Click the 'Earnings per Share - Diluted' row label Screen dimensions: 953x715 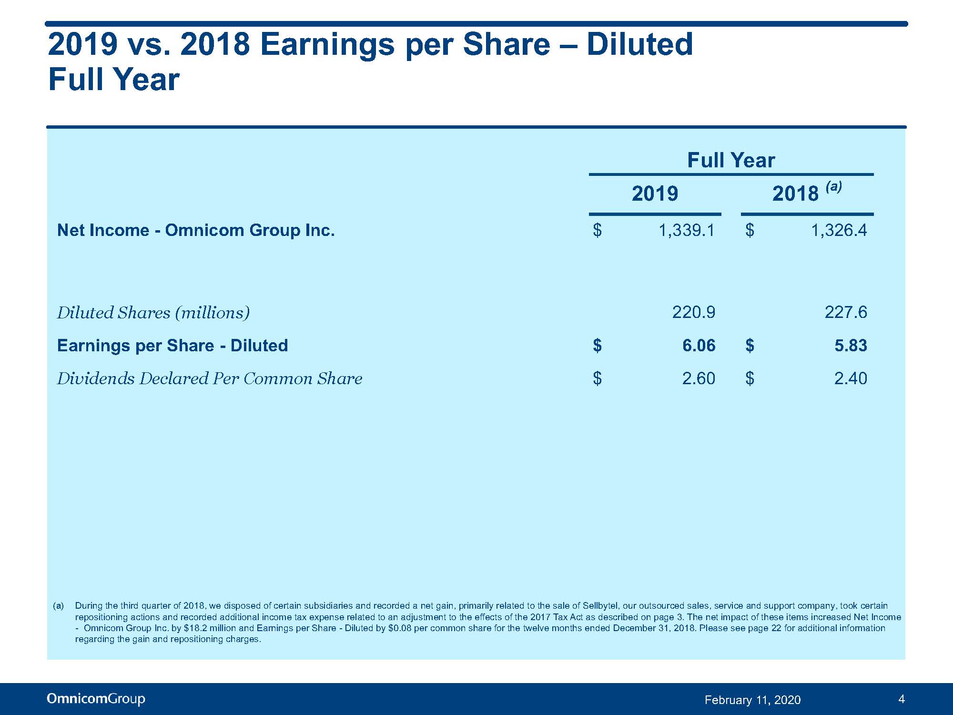(x=172, y=345)
